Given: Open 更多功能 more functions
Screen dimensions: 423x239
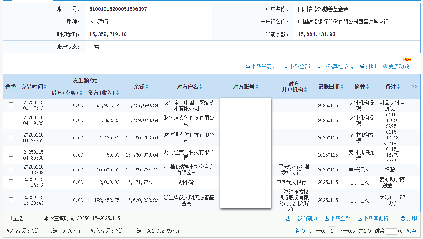Looking at the screenshot, I should [x=396, y=66].
